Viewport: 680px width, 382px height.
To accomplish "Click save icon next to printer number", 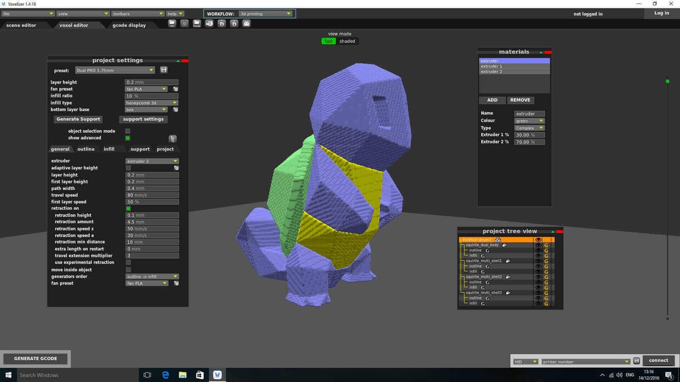I will tap(637, 361).
